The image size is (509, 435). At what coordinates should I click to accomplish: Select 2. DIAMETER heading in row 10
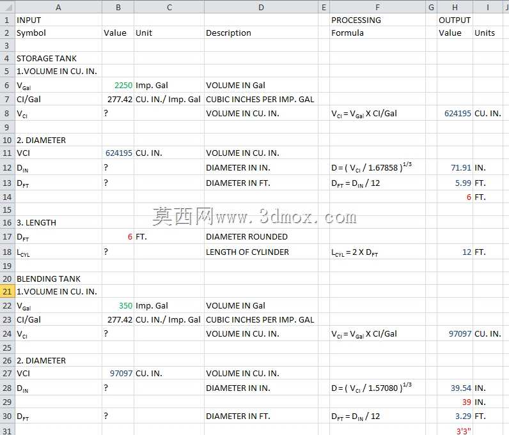click(58, 140)
